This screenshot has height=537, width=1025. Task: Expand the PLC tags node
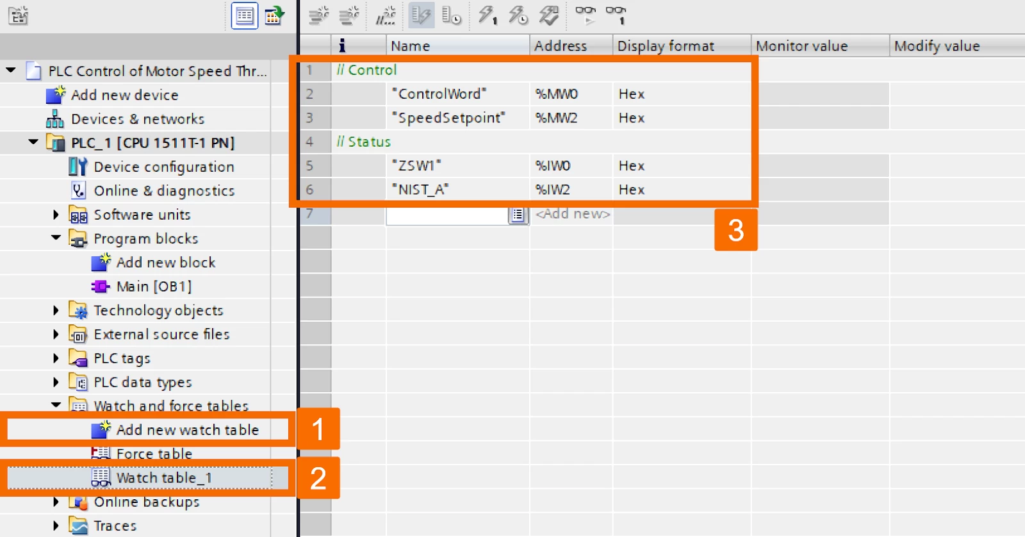(56, 358)
